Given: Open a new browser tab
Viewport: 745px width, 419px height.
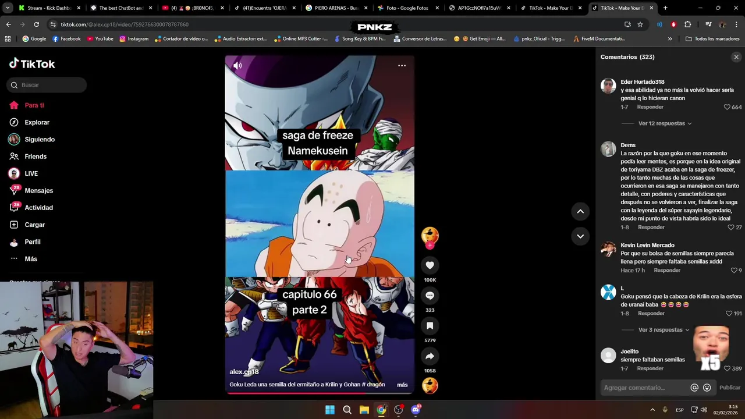Looking at the screenshot, I should (x=665, y=8).
